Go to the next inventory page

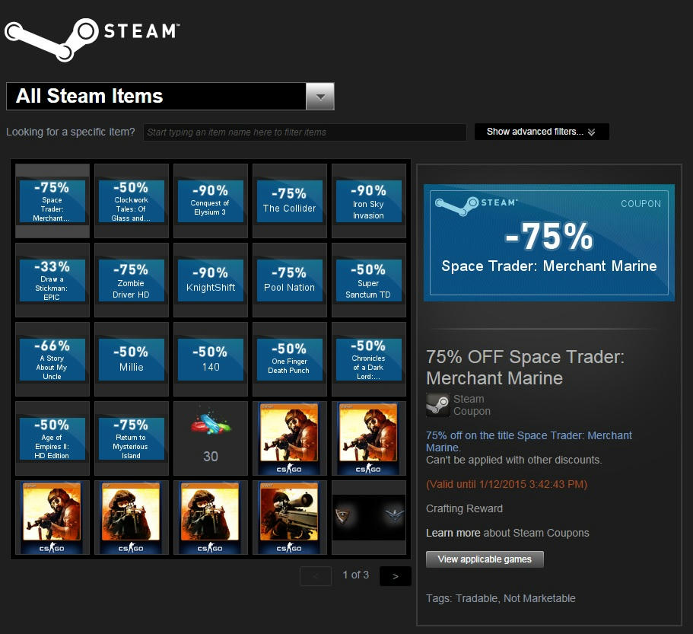[x=395, y=576]
